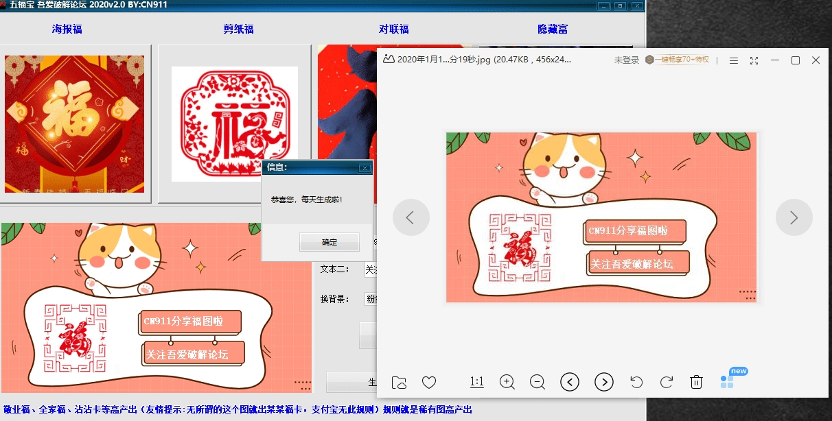Minimize the 五福宝 window
This screenshot has width=832, height=421.
(603, 5)
